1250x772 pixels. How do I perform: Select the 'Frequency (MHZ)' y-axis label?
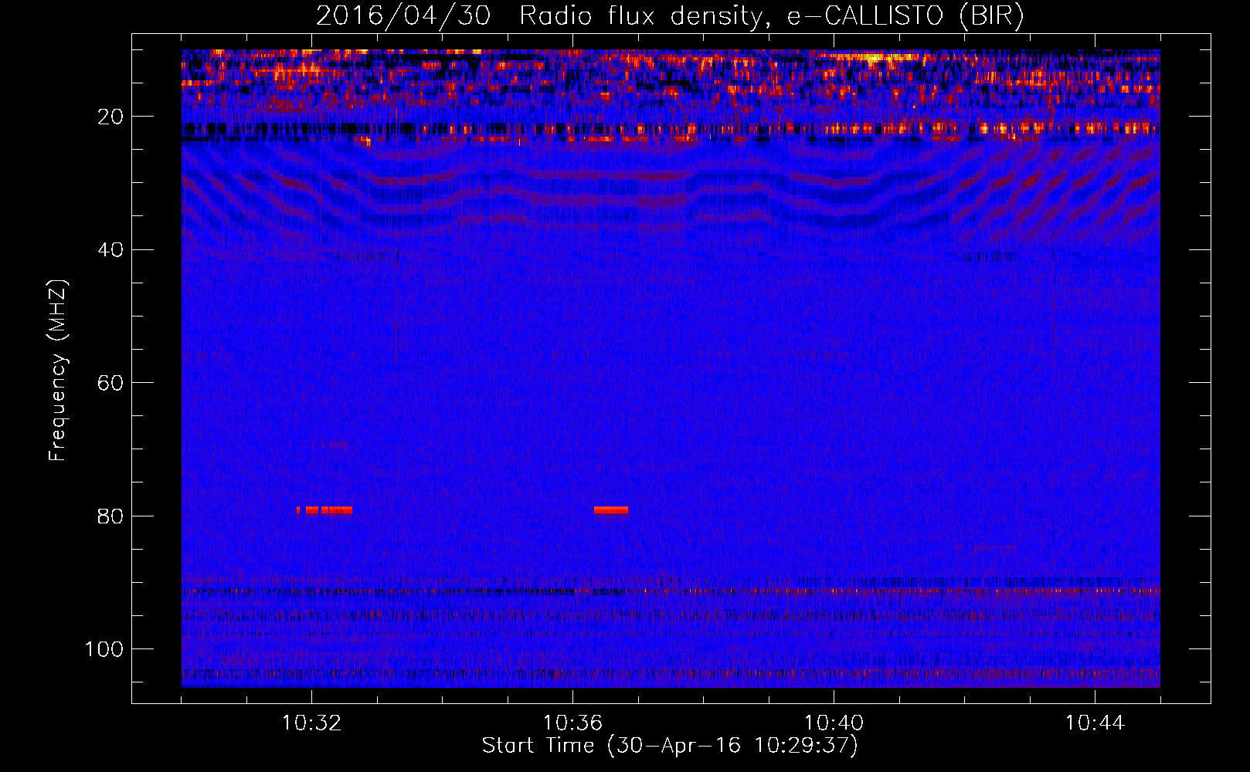(58, 371)
